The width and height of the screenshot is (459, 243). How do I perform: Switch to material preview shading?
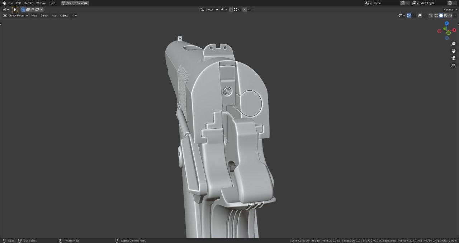[x=446, y=15]
